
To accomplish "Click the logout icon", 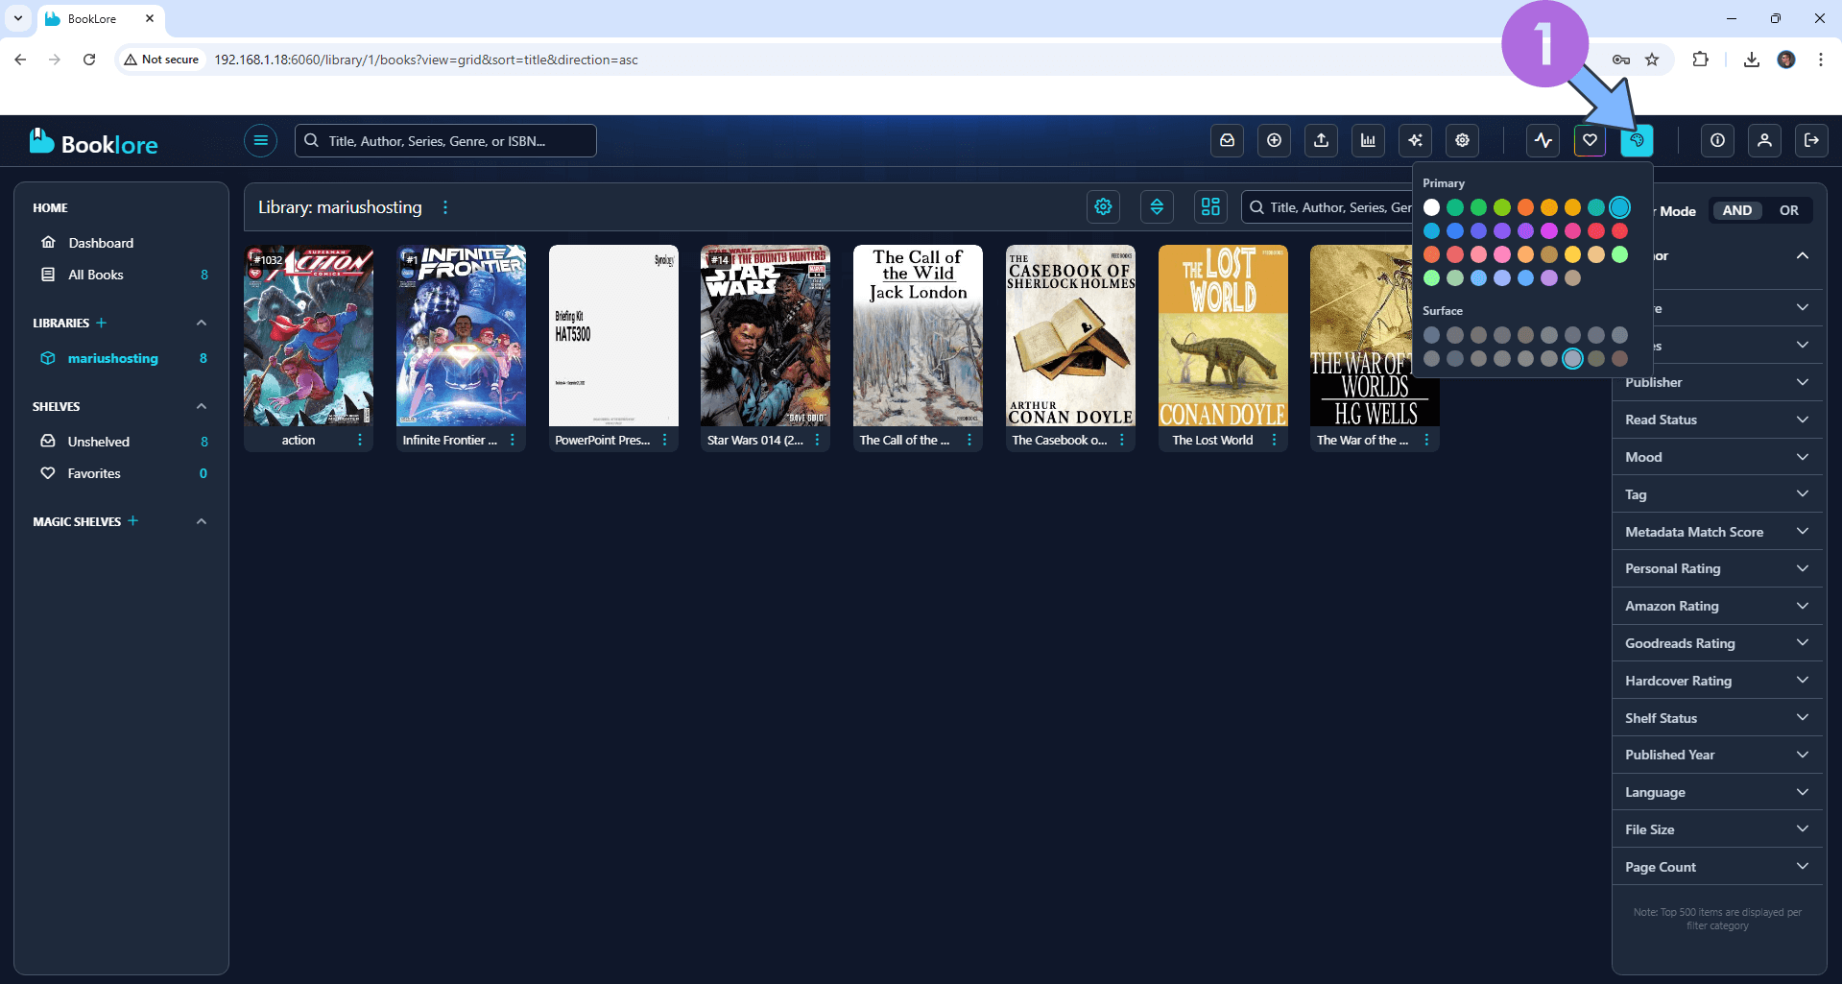I will tap(1812, 140).
